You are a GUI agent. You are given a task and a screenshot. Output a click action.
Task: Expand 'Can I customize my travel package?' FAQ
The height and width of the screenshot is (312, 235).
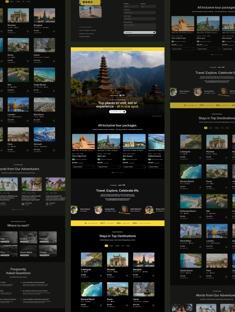[21, 282]
